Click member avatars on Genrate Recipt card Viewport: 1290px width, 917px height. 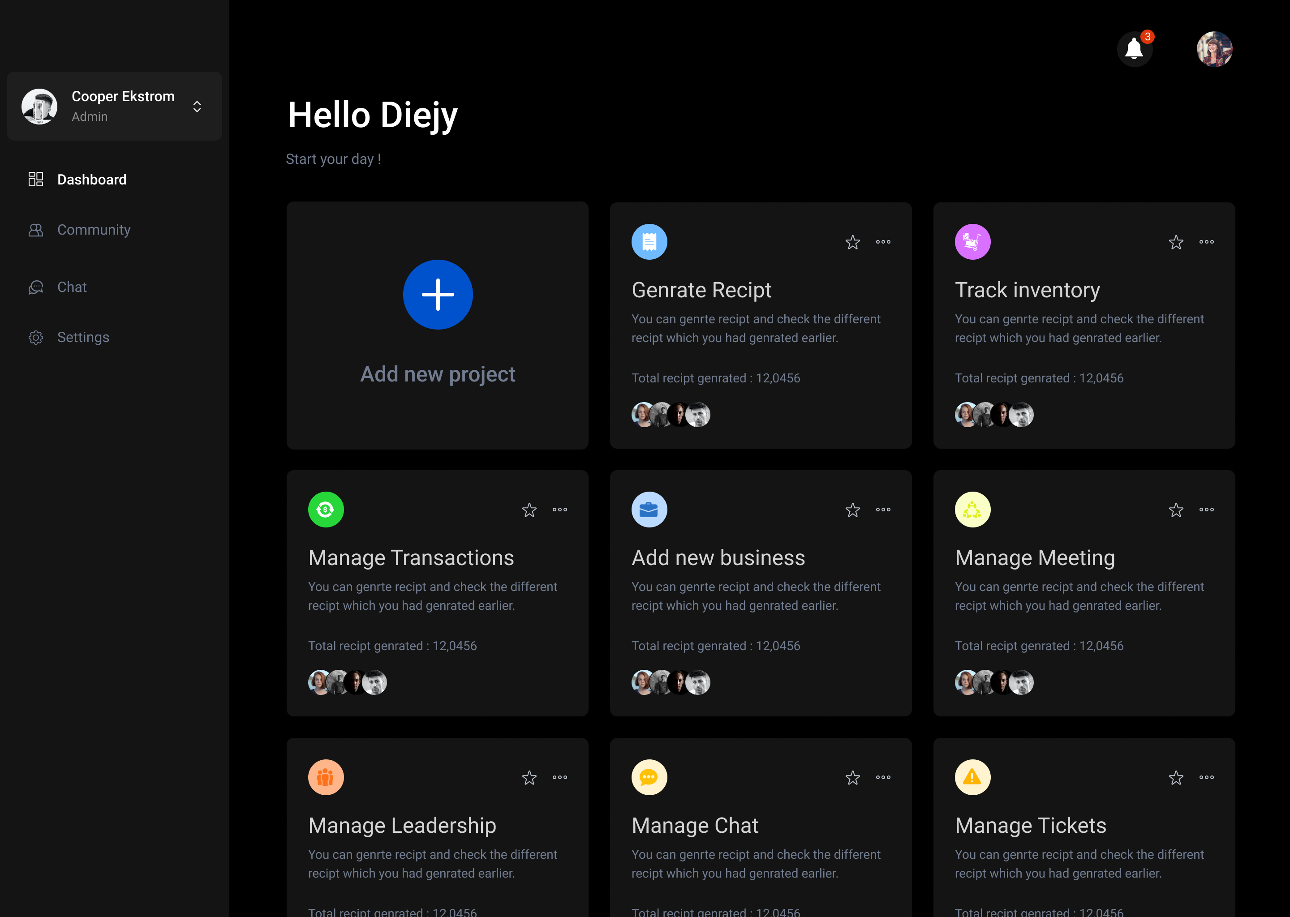[x=671, y=415]
